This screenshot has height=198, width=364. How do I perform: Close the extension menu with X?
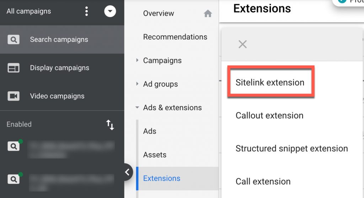[x=242, y=44]
